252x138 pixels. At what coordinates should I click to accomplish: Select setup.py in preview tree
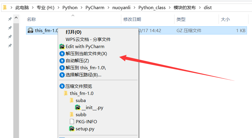85,129
